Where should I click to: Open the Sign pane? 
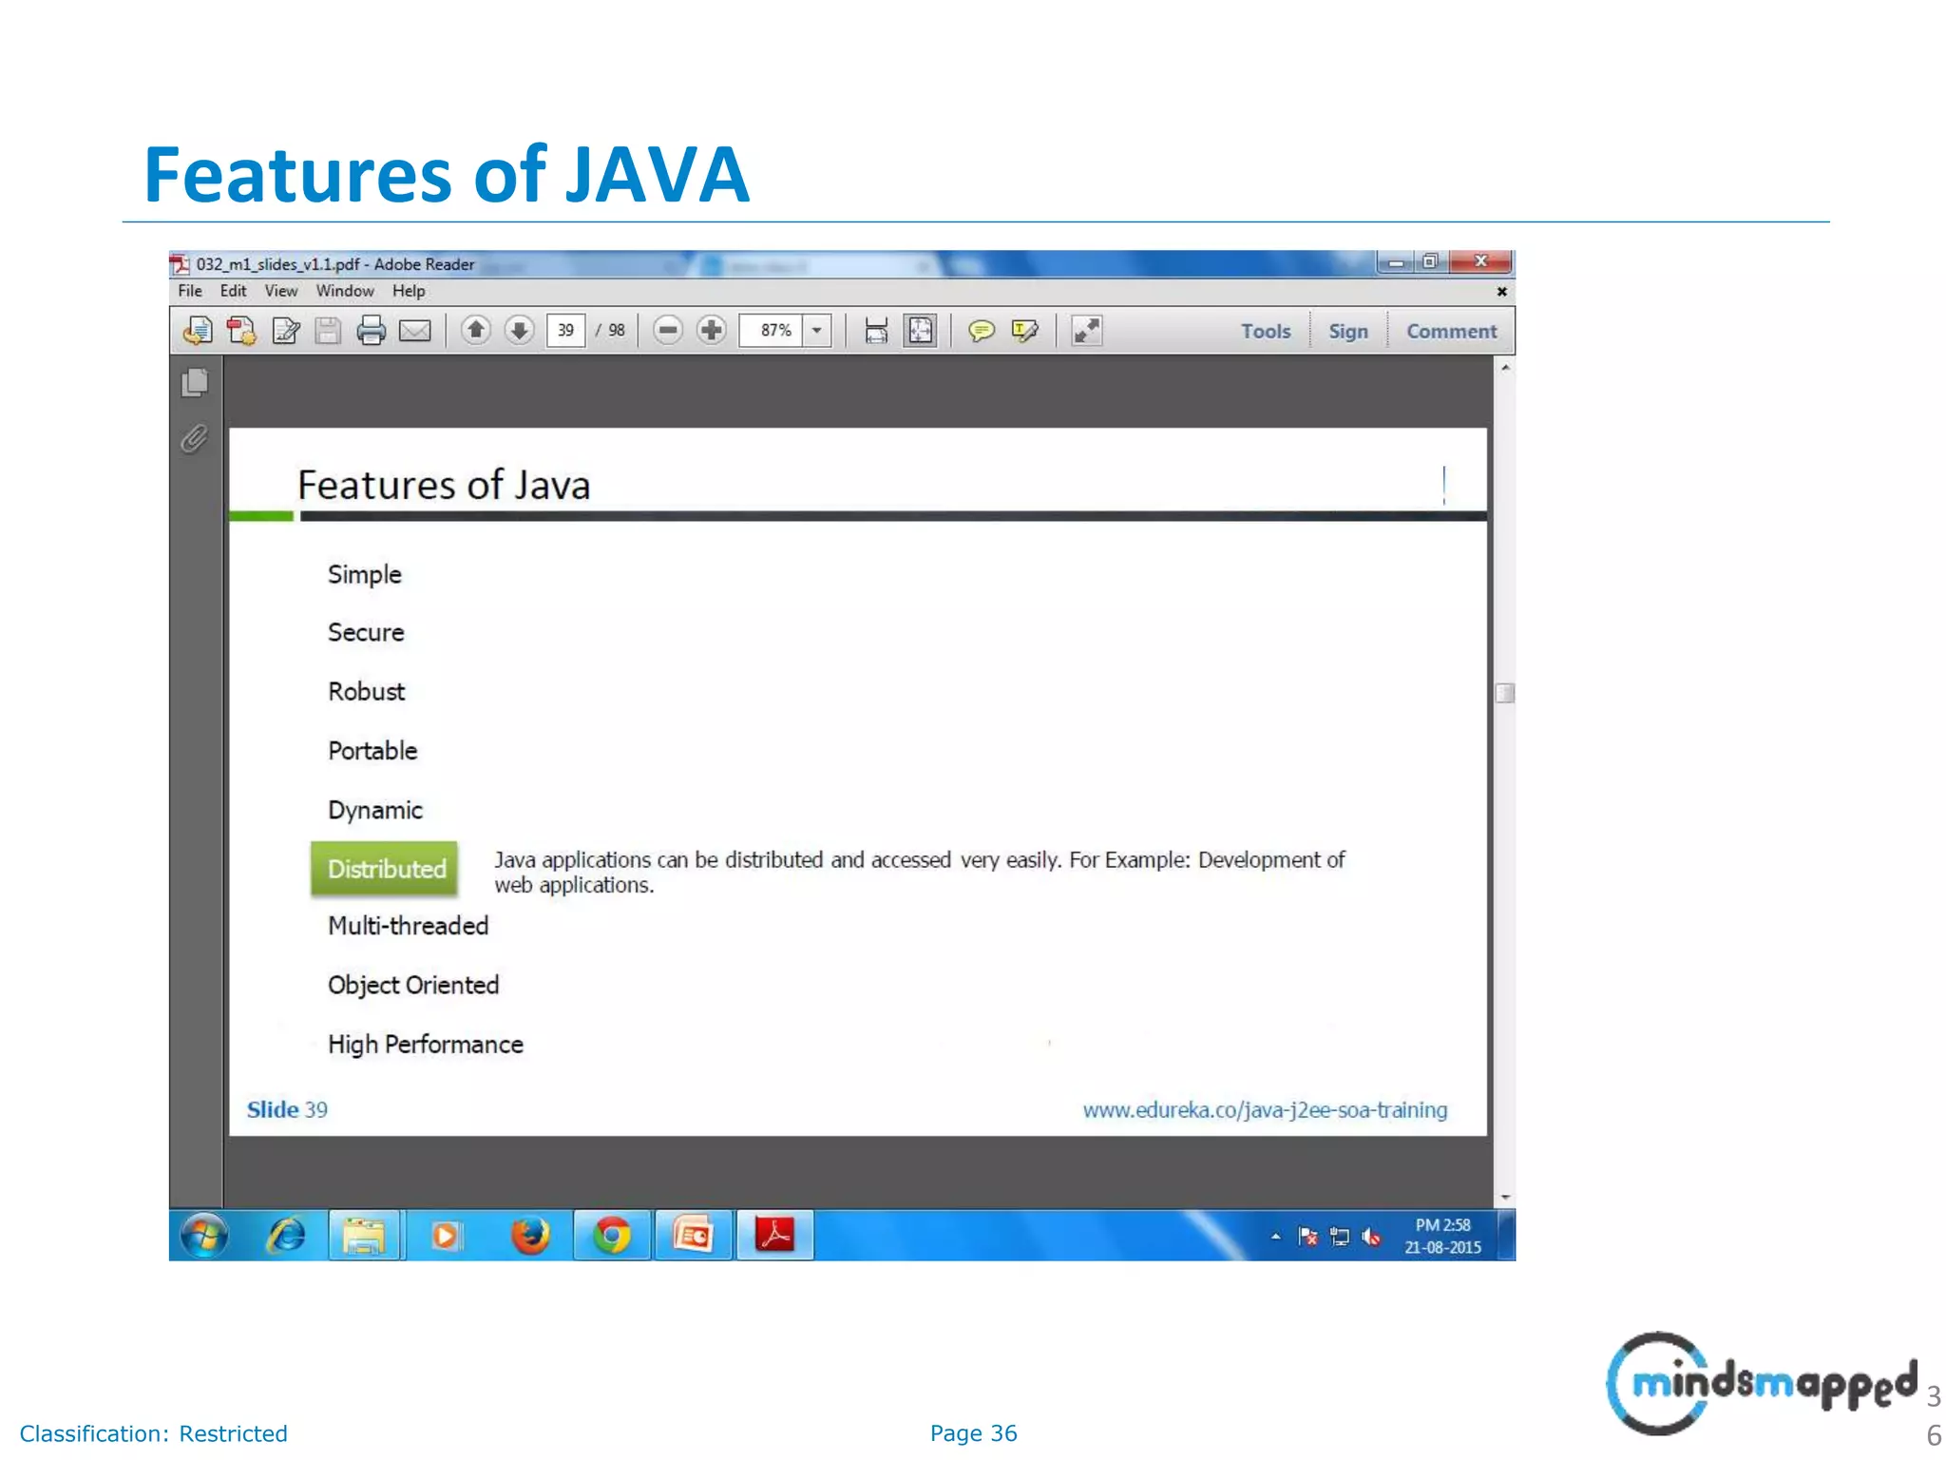tap(1348, 331)
